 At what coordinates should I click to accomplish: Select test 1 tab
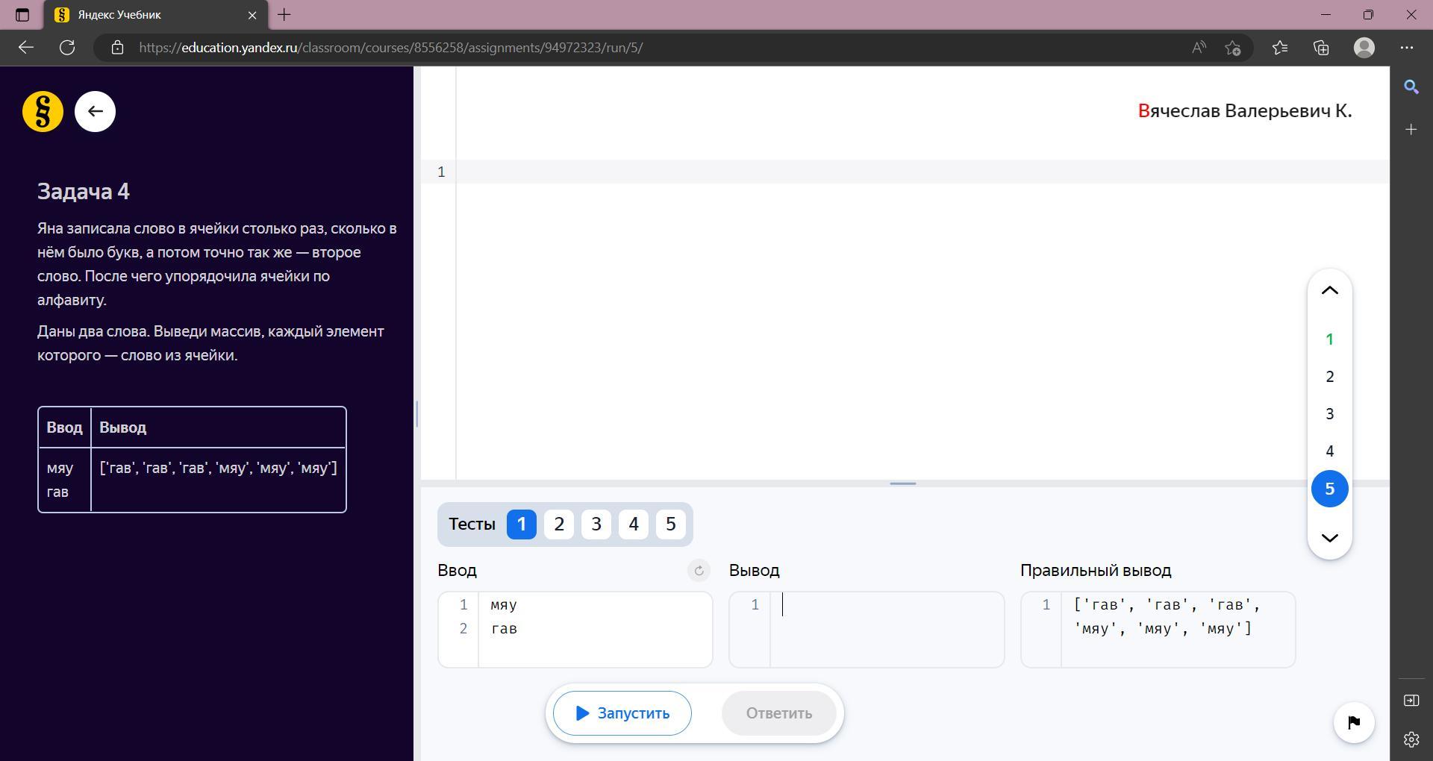522,524
